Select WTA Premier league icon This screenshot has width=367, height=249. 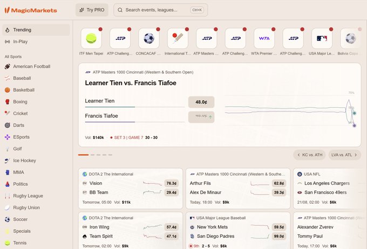tap(264, 38)
